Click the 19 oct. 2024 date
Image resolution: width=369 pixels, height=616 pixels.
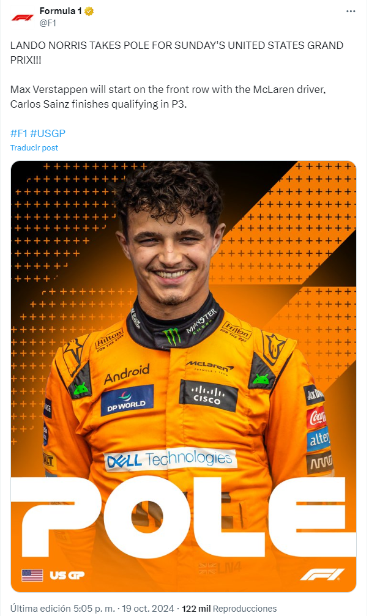[147, 608]
